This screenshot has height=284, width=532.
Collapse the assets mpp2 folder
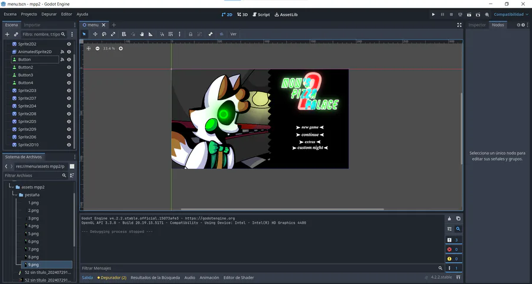(x=12, y=187)
